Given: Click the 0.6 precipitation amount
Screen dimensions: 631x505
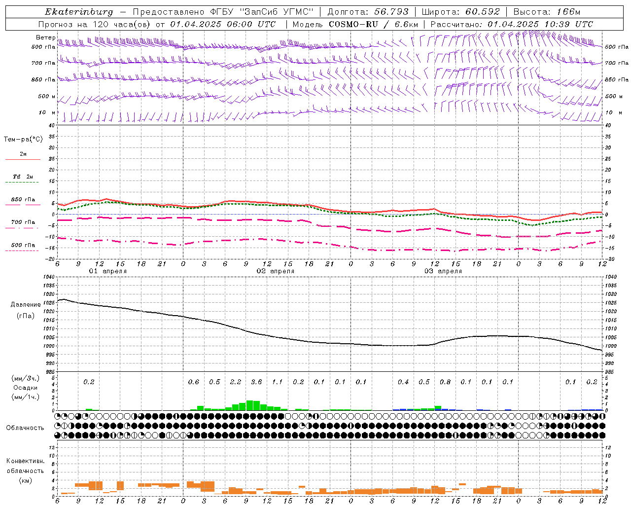Looking at the screenshot, I should point(194,382).
